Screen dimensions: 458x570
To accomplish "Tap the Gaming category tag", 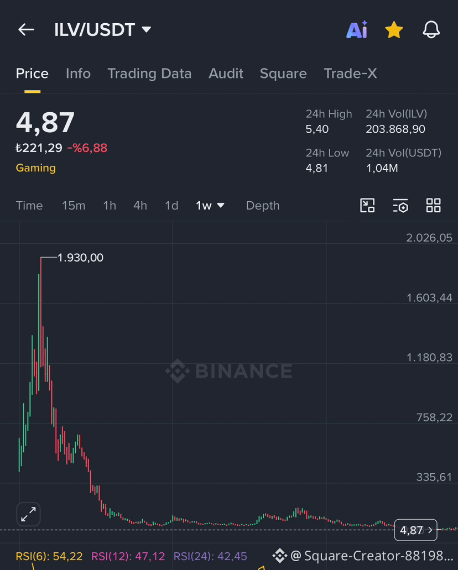I will [x=35, y=168].
